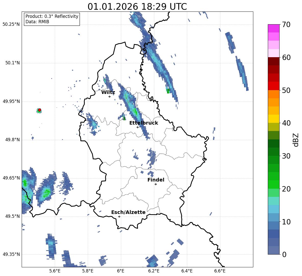Click the 49.5°N latitude label
Viewport: 302px width, 276px height.
[12, 216]
